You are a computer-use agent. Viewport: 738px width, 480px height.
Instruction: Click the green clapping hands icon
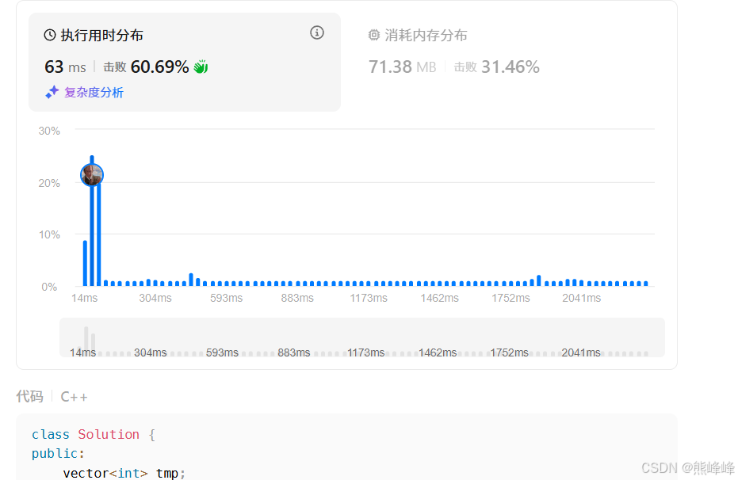point(201,67)
